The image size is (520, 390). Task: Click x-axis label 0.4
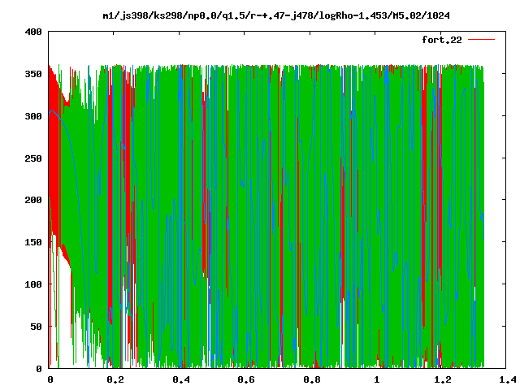tap(180, 379)
